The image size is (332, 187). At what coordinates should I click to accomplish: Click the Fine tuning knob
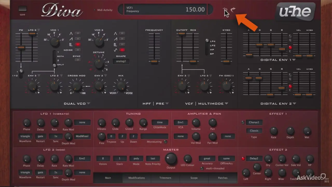[x=102, y=137]
